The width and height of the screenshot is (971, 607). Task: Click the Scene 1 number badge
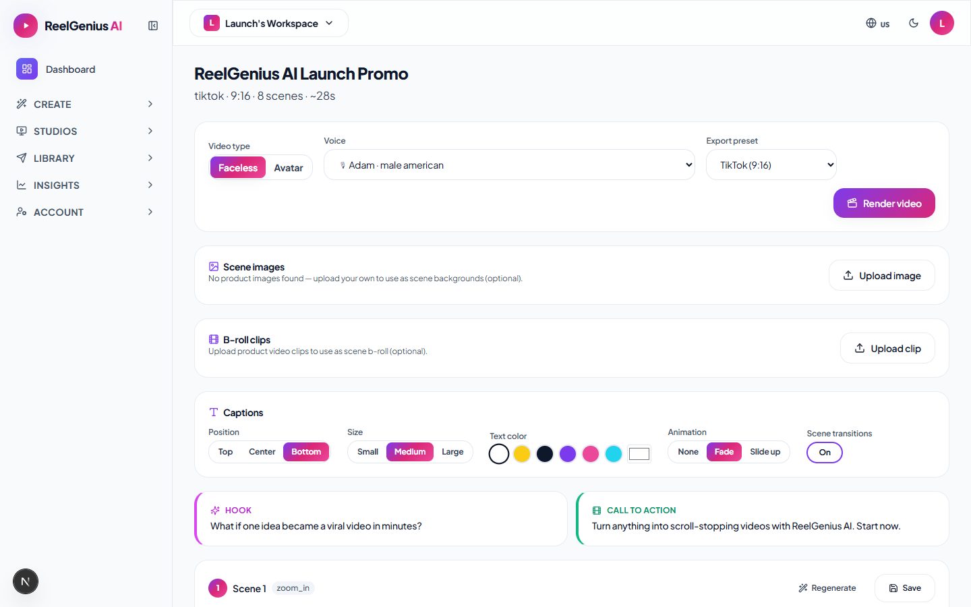tap(218, 588)
